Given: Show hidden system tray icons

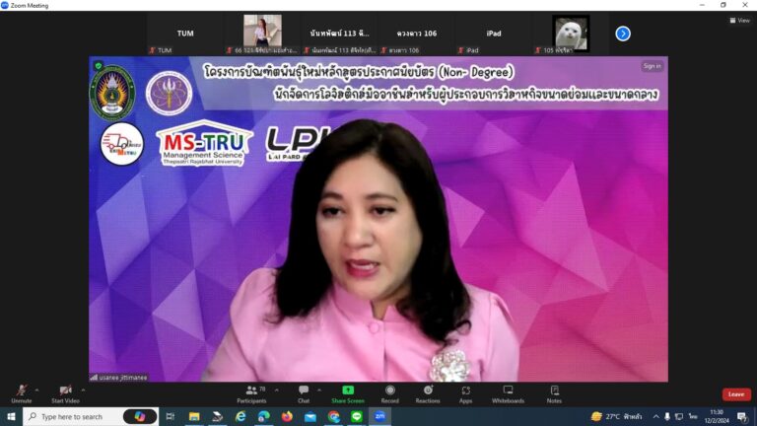Looking at the screenshot, I should pos(655,416).
